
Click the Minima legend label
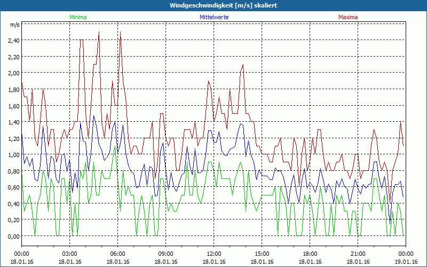tap(78, 17)
